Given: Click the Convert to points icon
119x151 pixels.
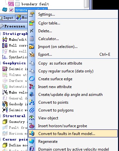Looking at the screenshot, I should pos(32,102).
